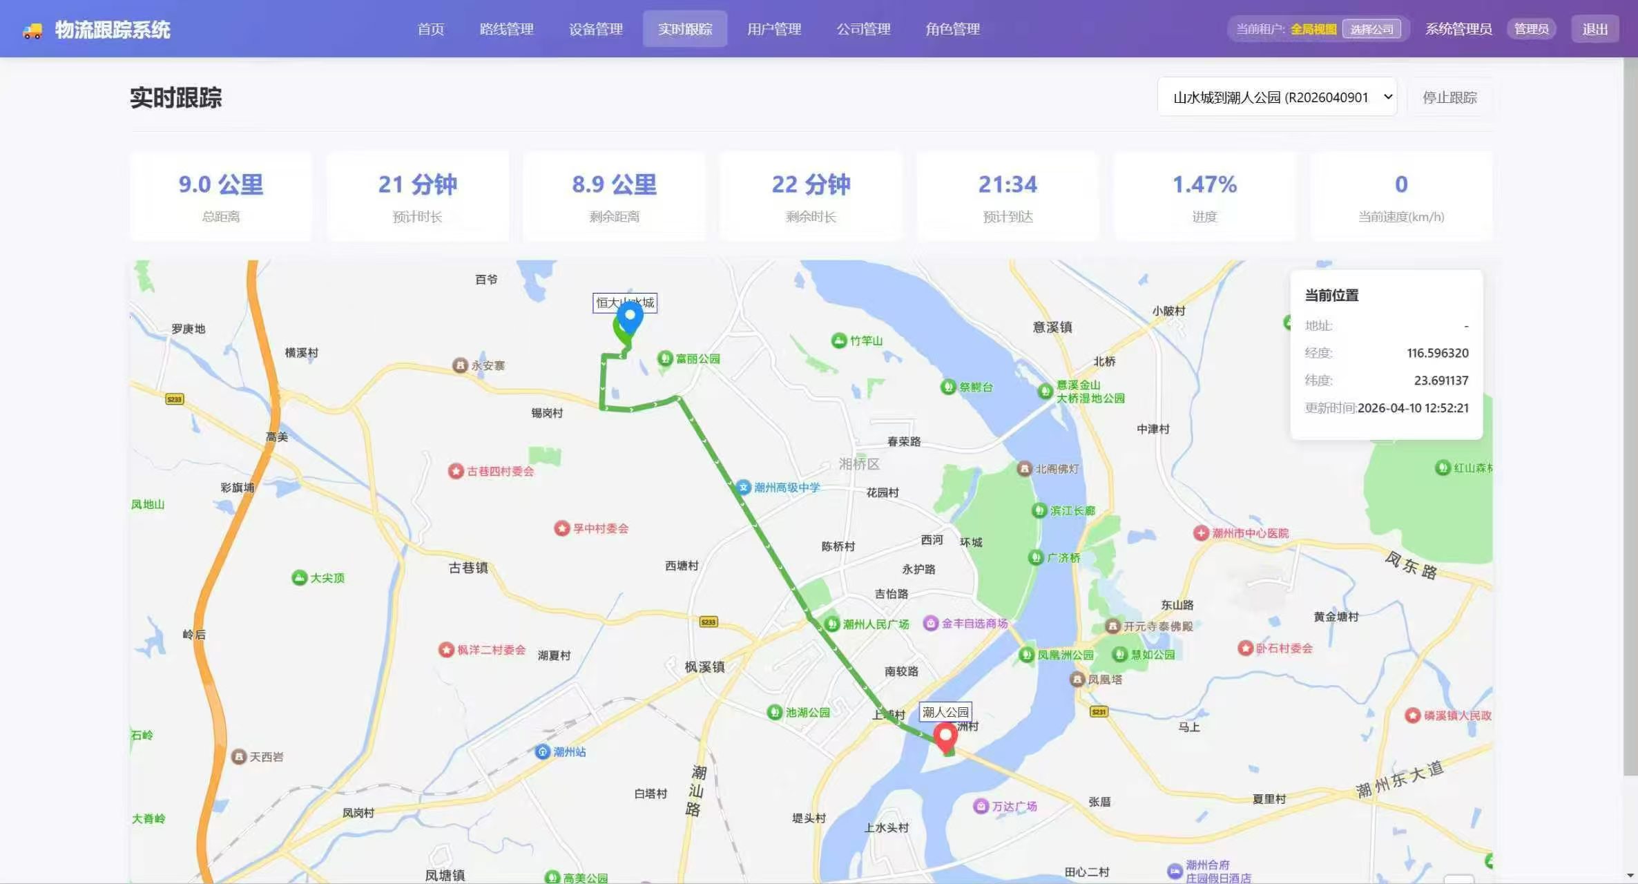This screenshot has height=884, width=1638.
Task: Click the 潮州站 railway station icon
Action: [x=543, y=752]
